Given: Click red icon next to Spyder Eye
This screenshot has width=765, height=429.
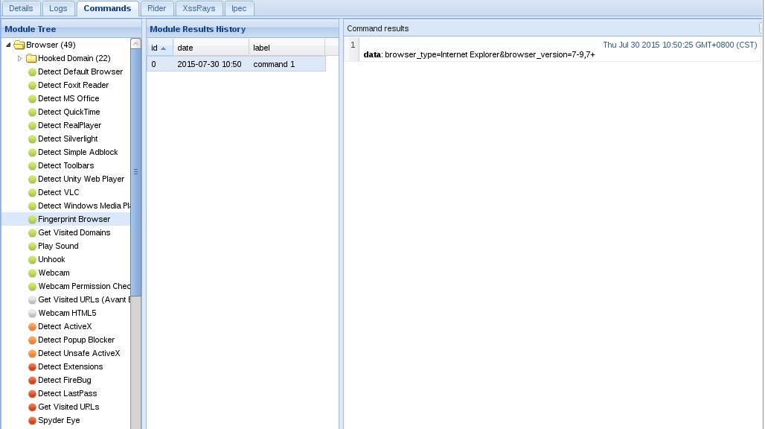Looking at the screenshot, I should 32,421.
